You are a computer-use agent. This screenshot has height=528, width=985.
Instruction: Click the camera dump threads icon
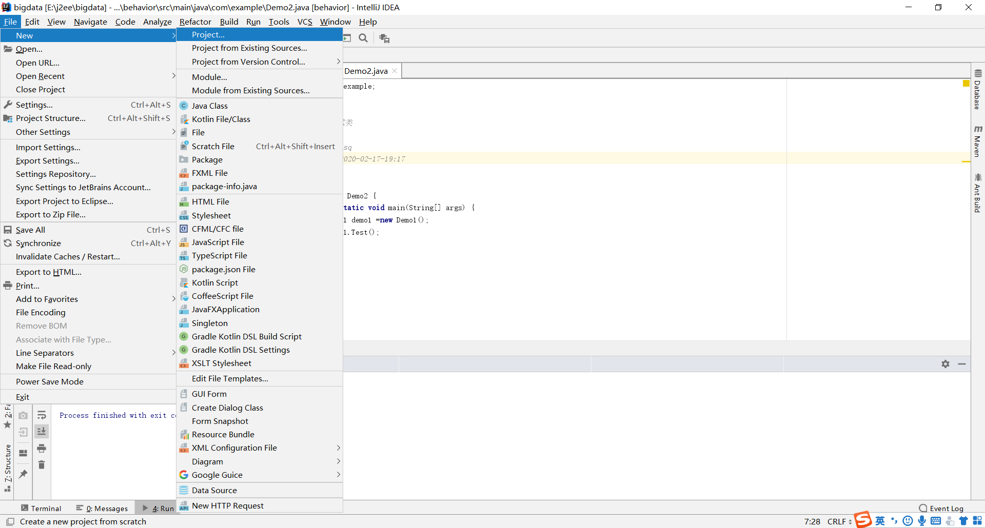pos(23,415)
